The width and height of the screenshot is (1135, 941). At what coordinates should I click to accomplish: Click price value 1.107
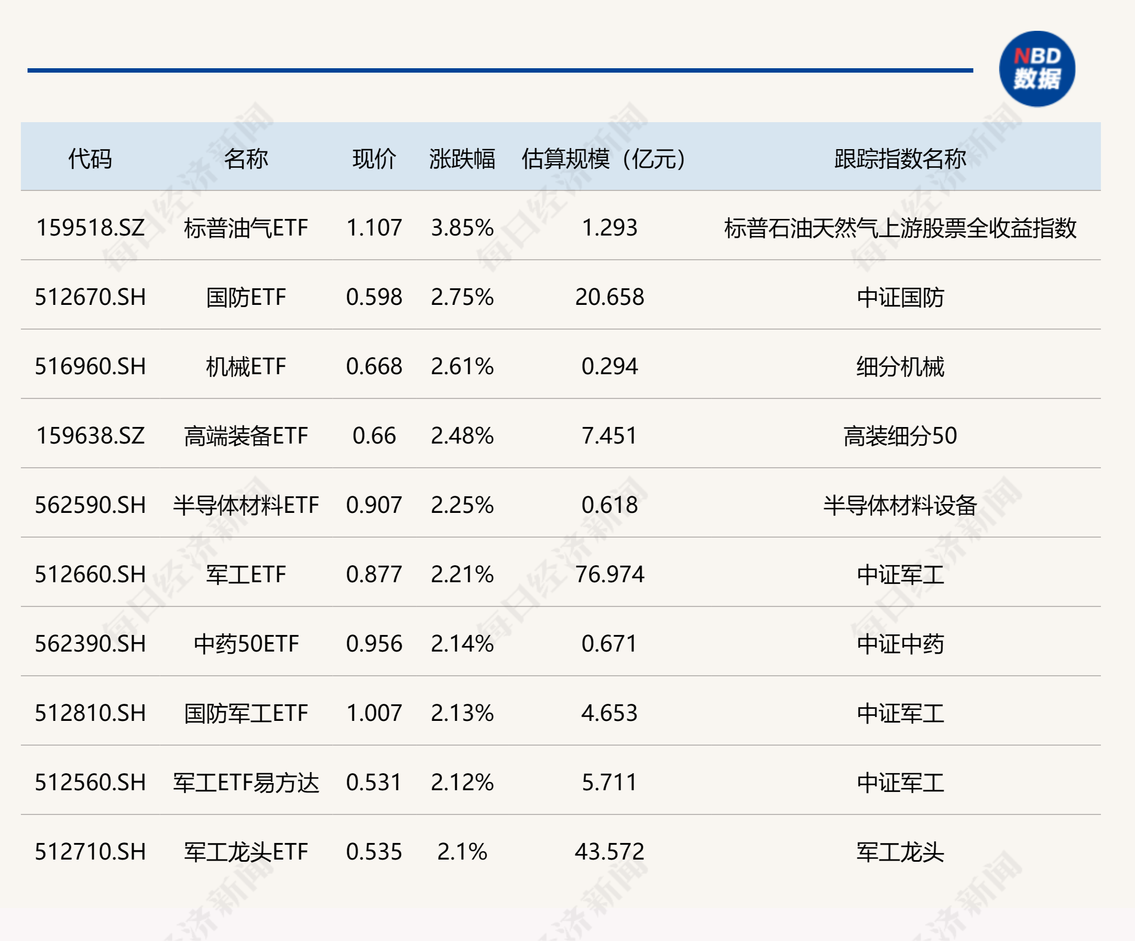374,228
